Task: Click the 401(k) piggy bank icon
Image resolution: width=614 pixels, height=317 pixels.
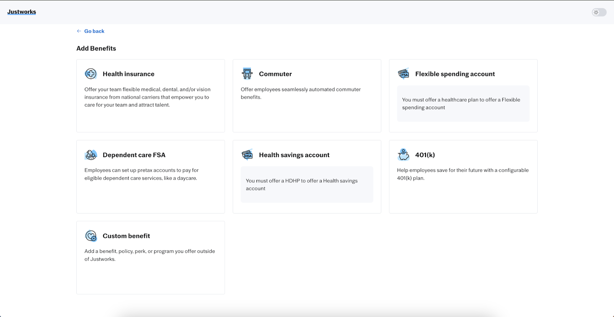Action: [403, 155]
